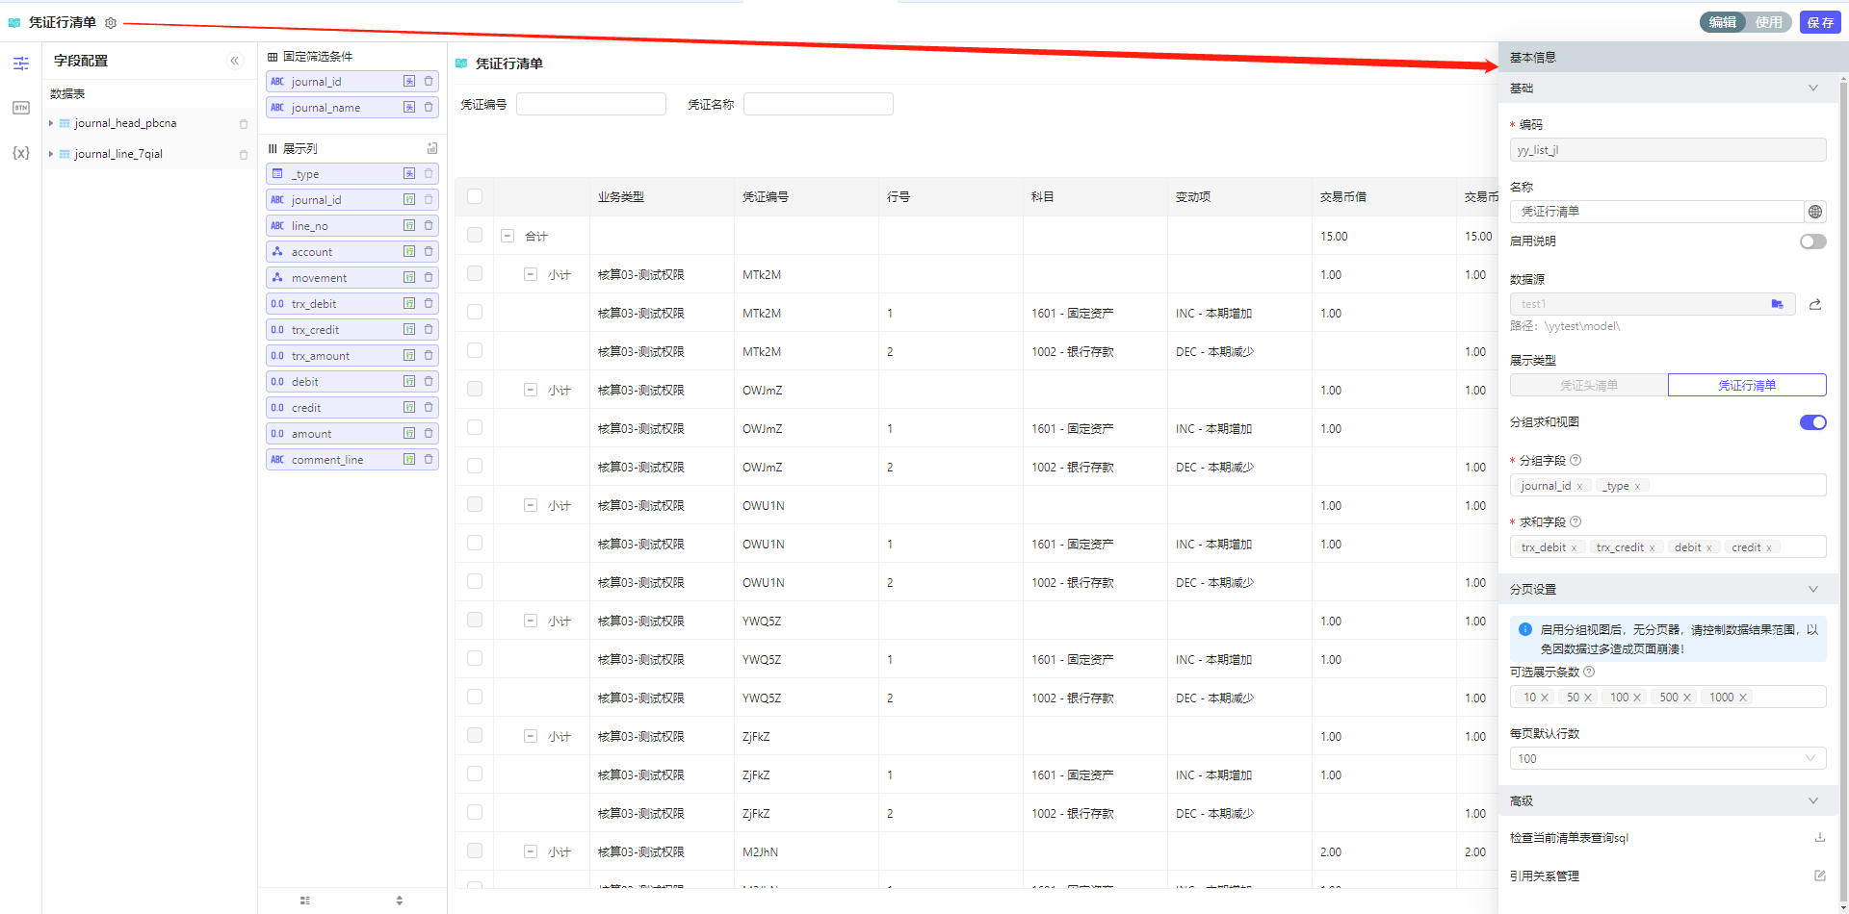Click the 保存 button
The height and width of the screenshot is (914, 1849).
1819,22
